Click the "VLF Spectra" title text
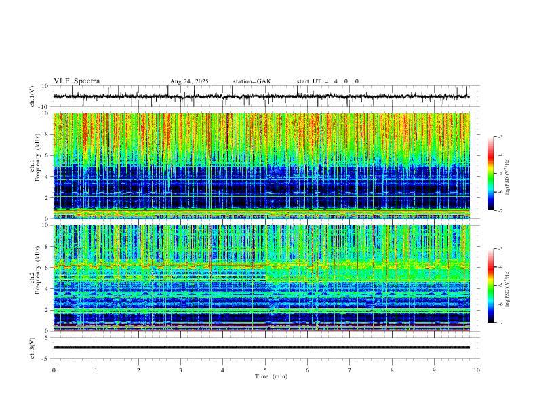 pyautogui.click(x=77, y=81)
